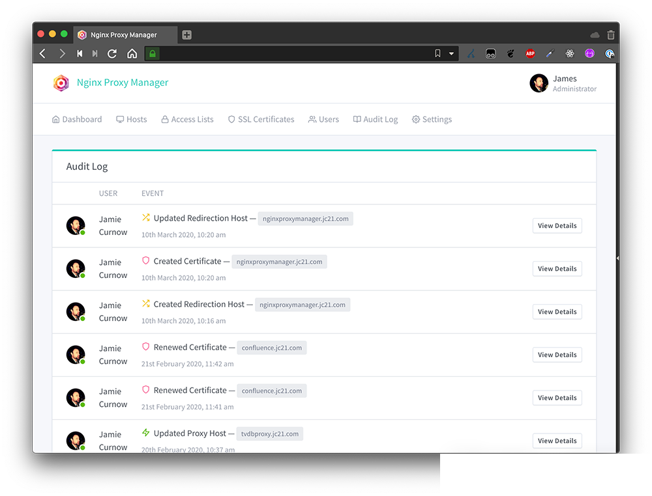The width and height of the screenshot is (652, 496).
Task: Reload the page with the refresh icon
Action: pyautogui.click(x=112, y=53)
